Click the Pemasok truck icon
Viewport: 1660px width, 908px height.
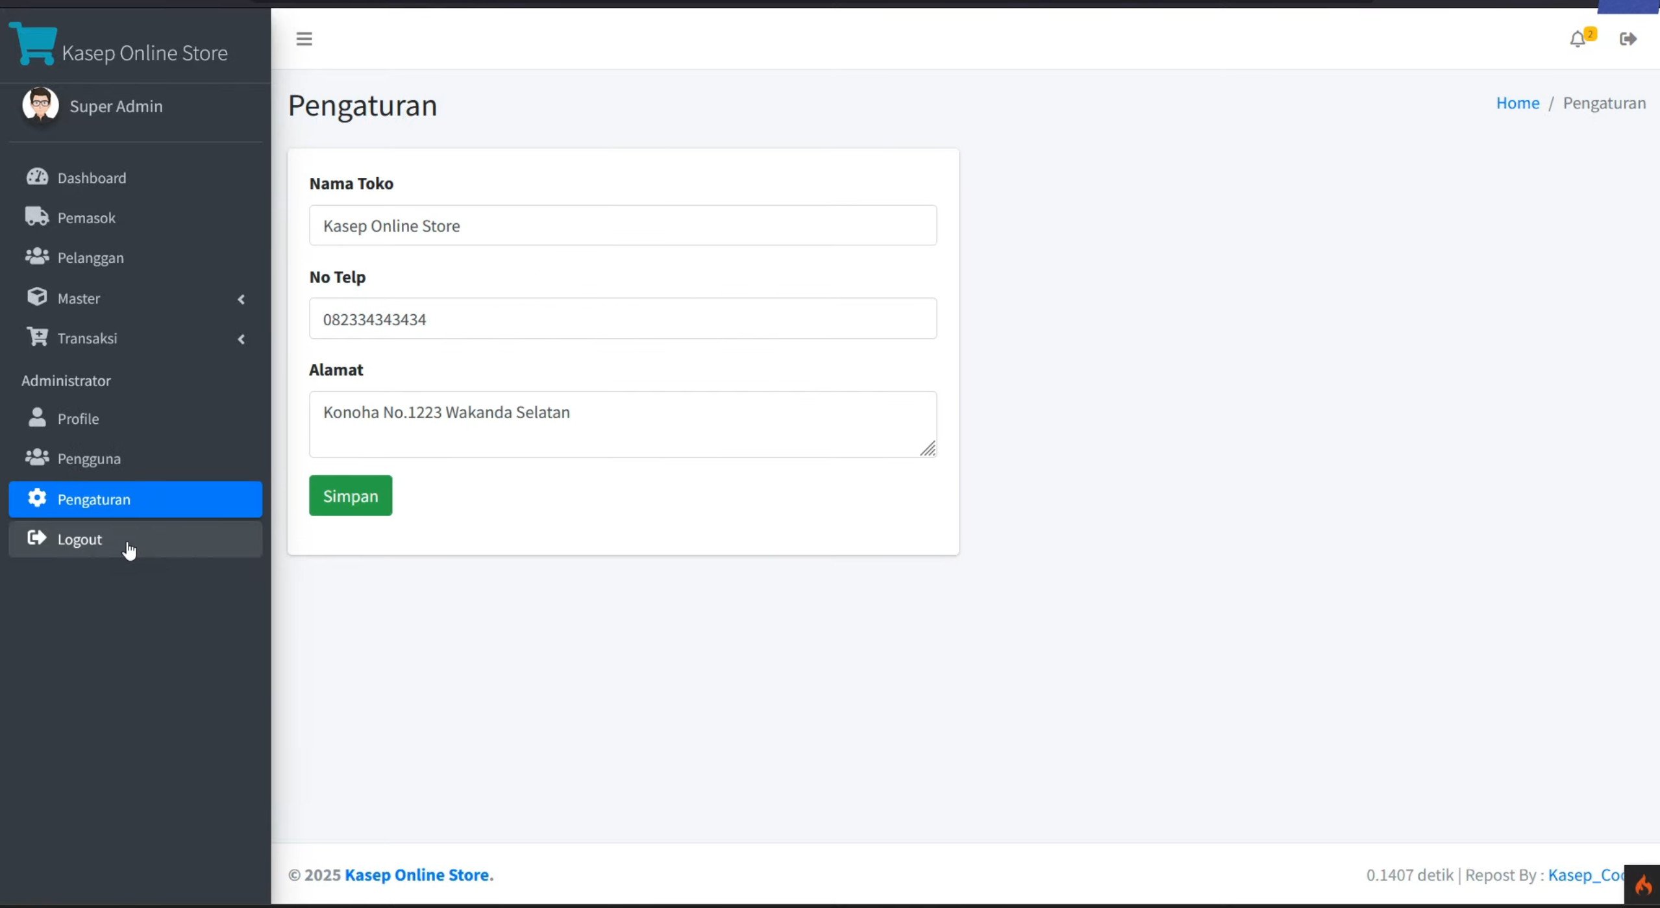pyautogui.click(x=37, y=217)
